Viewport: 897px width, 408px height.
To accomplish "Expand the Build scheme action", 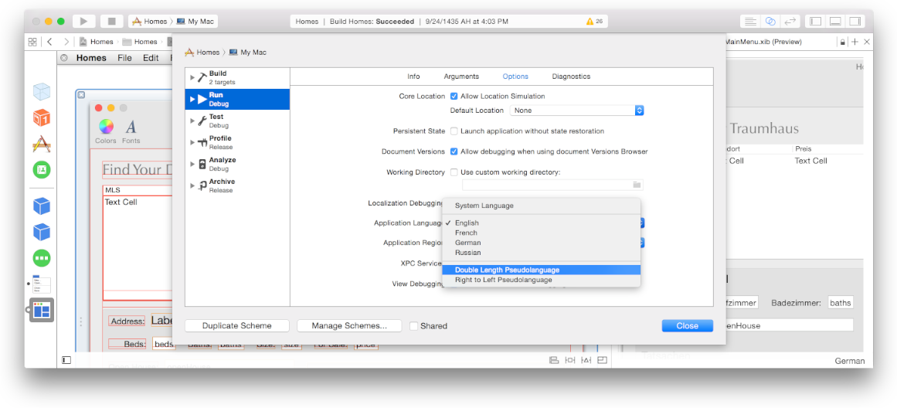I will [192, 77].
